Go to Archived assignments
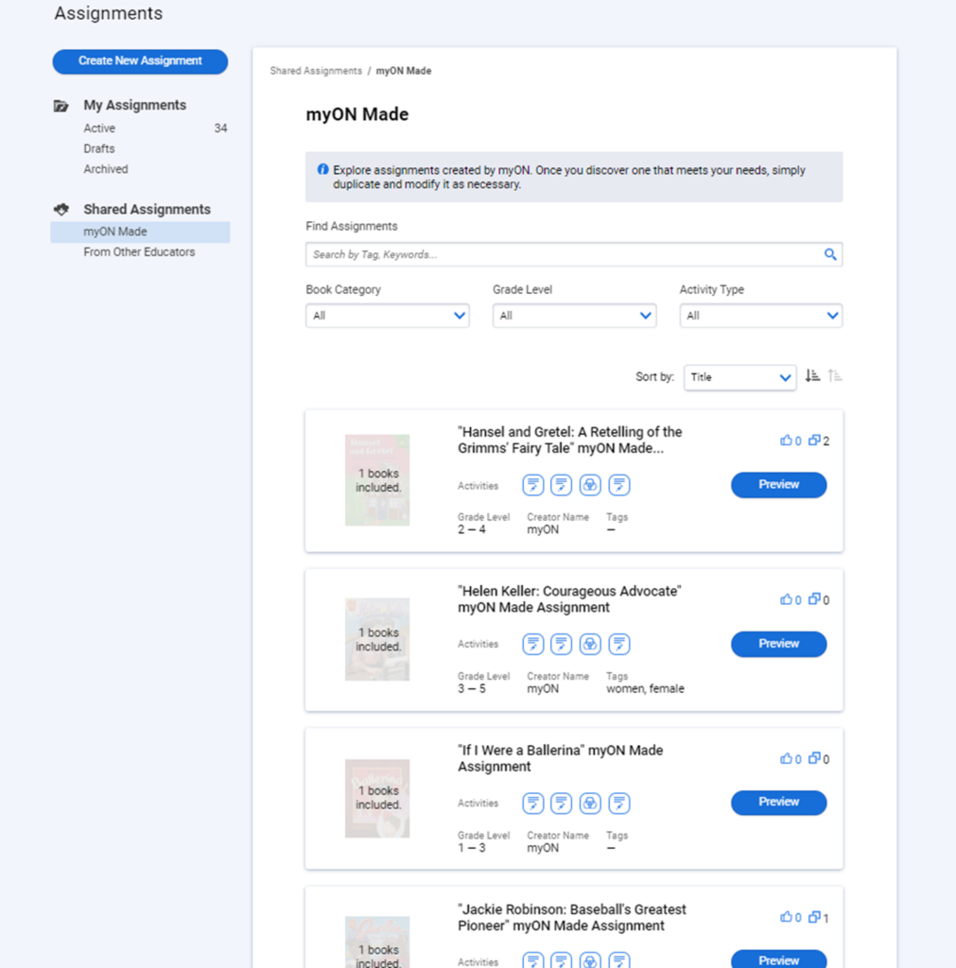 pyautogui.click(x=106, y=169)
